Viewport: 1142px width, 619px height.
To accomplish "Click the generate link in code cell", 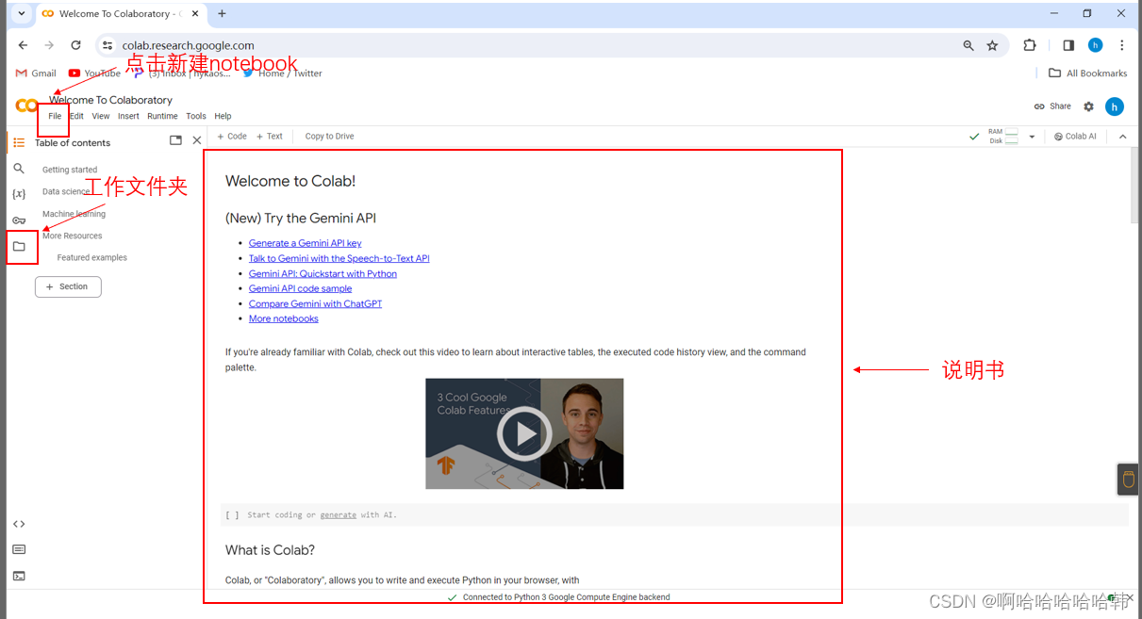I will pos(338,515).
